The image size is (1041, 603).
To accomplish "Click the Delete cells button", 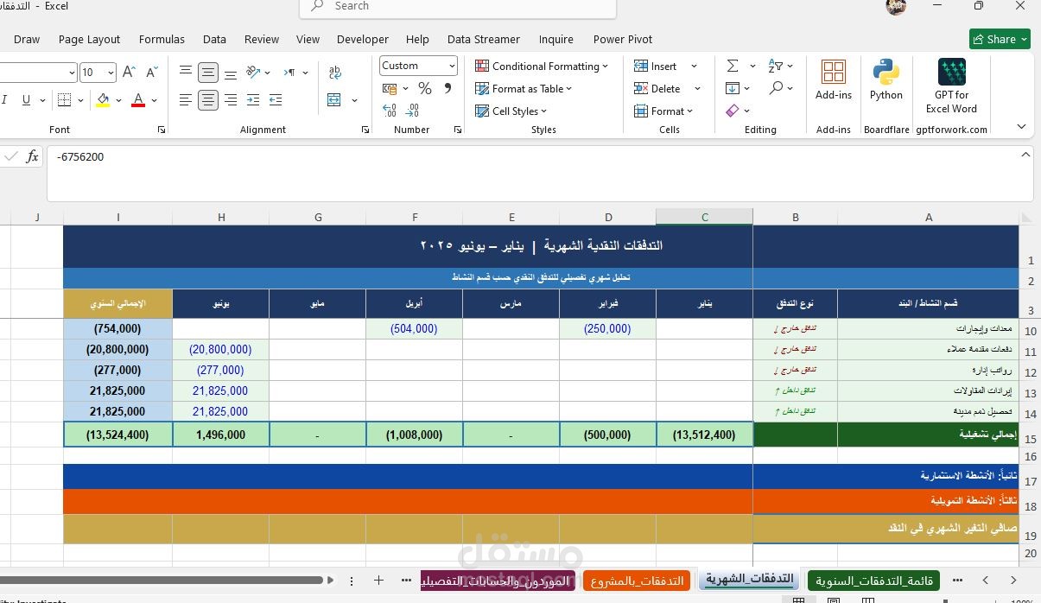I will [x=657, y=88].
